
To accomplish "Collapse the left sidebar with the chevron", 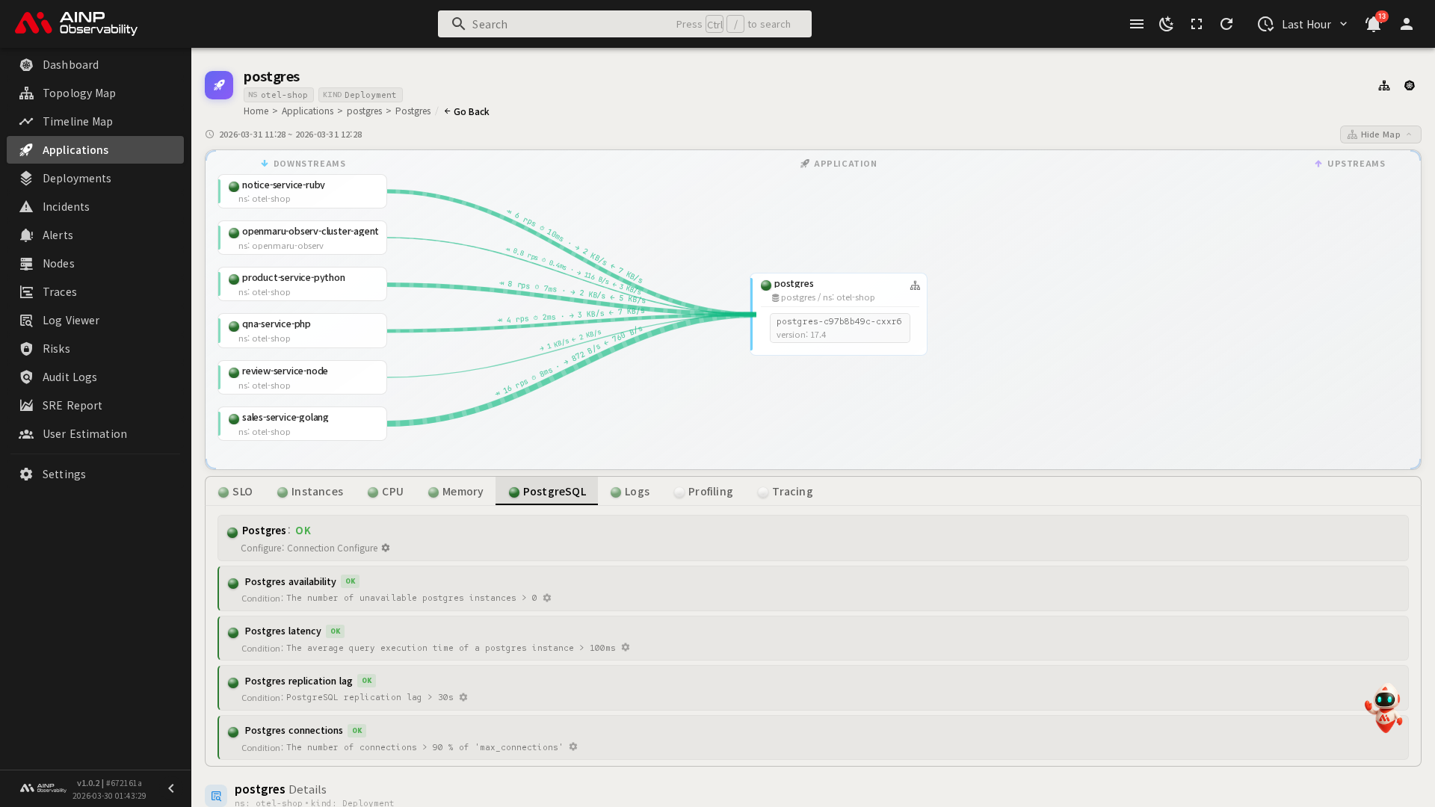I will 171,788.
